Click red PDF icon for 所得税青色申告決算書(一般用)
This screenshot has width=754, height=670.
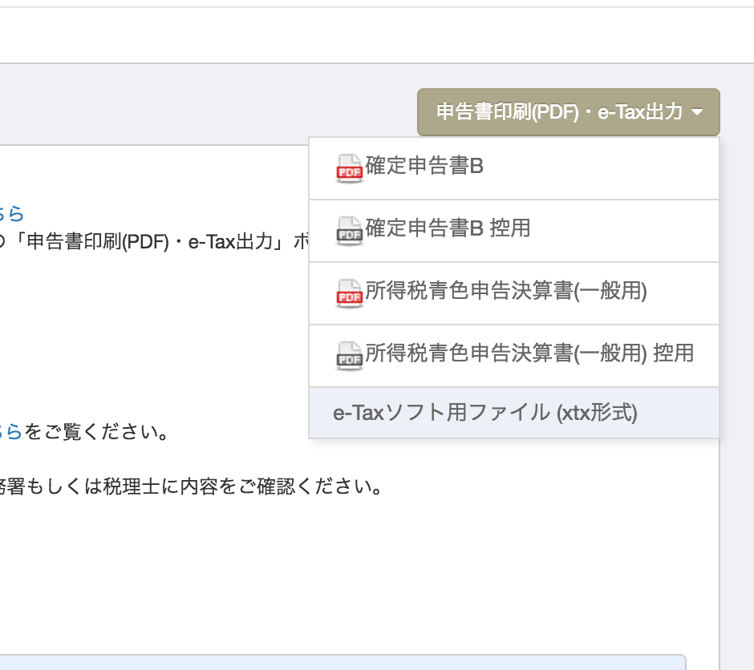(x=349, y=293)
